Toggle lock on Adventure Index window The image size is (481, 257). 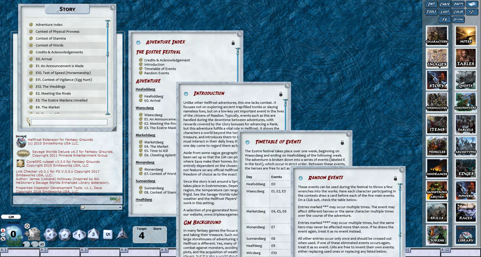233,43
